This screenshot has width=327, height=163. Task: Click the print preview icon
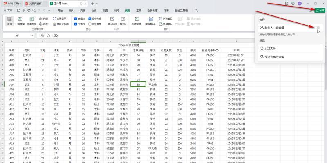click(34, 11)
